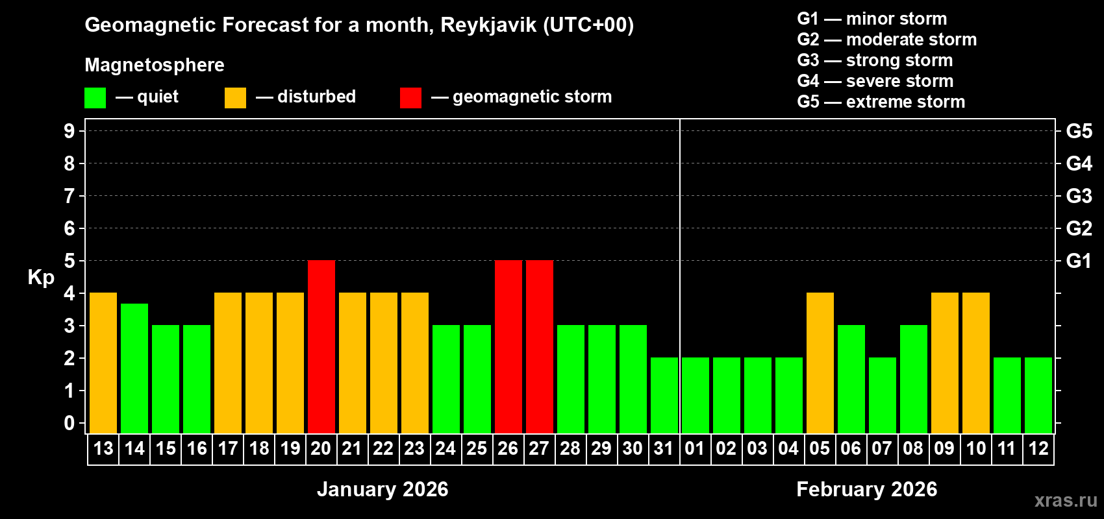The width and height of the screenshot is (1104, 519).
Task: Click the date label 20
Action: pyautogui.click(x=321, y=449)
